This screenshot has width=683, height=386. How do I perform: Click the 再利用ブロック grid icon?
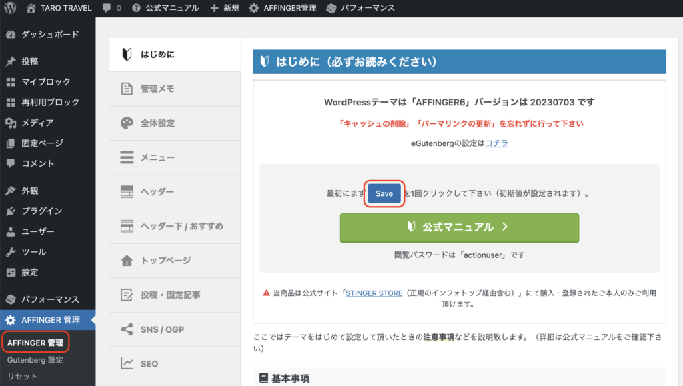click(11, 102)
